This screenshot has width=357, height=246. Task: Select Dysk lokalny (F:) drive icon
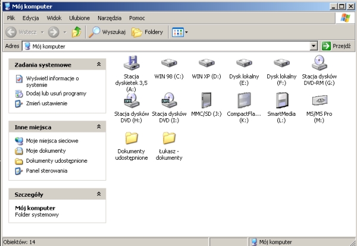(281, 63)
